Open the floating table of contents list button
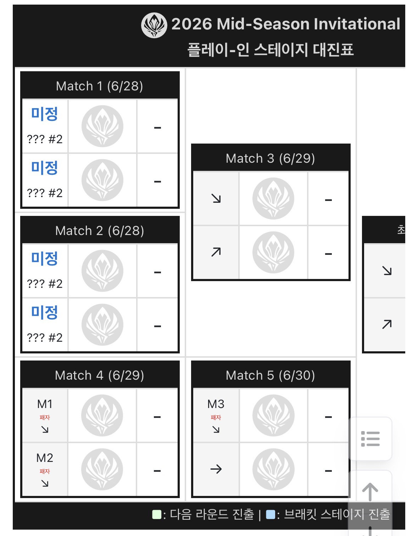The width and height of the screenshot is (418, 536). click(x=370, y=439)
